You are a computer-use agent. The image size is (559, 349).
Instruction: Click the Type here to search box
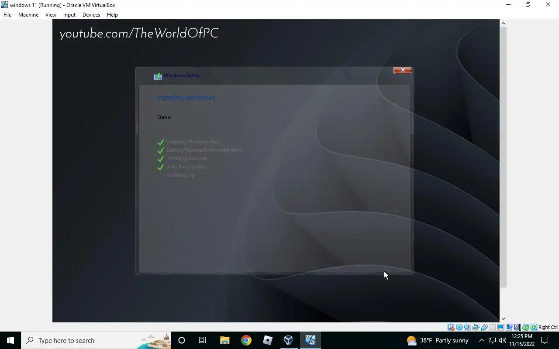pyautogui.click(x=96, y=340)
